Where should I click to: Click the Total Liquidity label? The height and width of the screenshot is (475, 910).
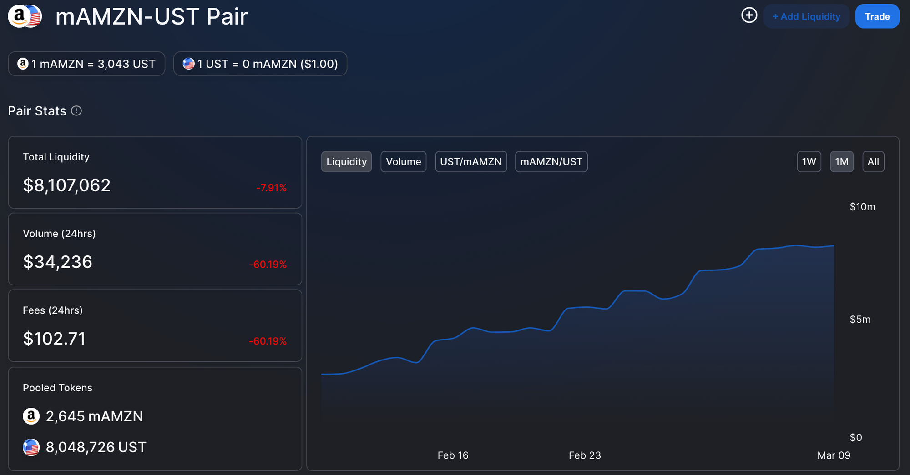[56, 157]
